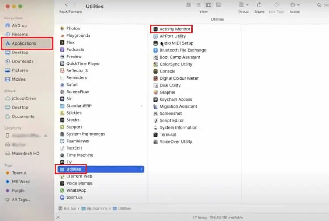Click Digital Colour Meter icon
The image size is (329, 221).
[x=155, y=78]
